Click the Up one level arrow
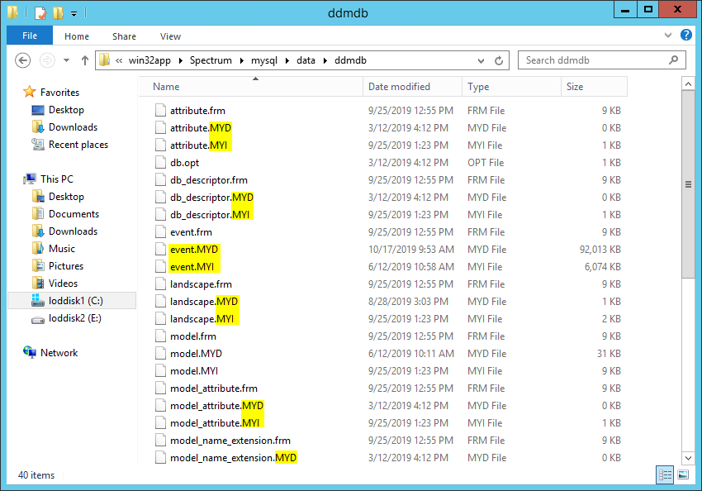The width and height of the screenshot is (702, 491). (85, 60)
